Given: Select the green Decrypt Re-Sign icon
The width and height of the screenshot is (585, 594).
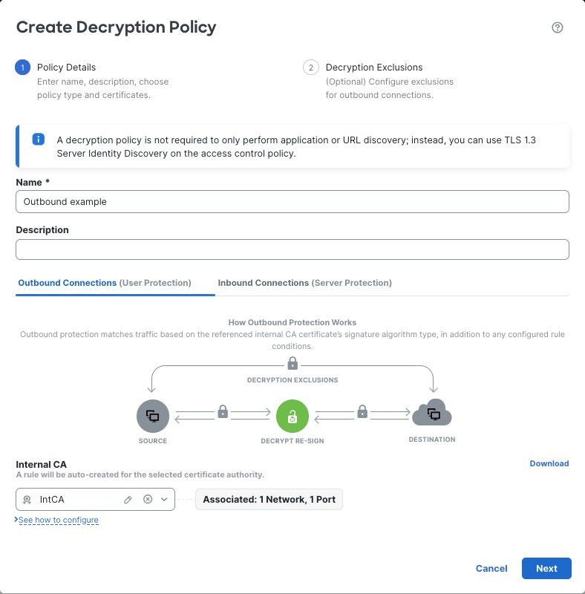Looking at the screenshot, I should [292, 416].
